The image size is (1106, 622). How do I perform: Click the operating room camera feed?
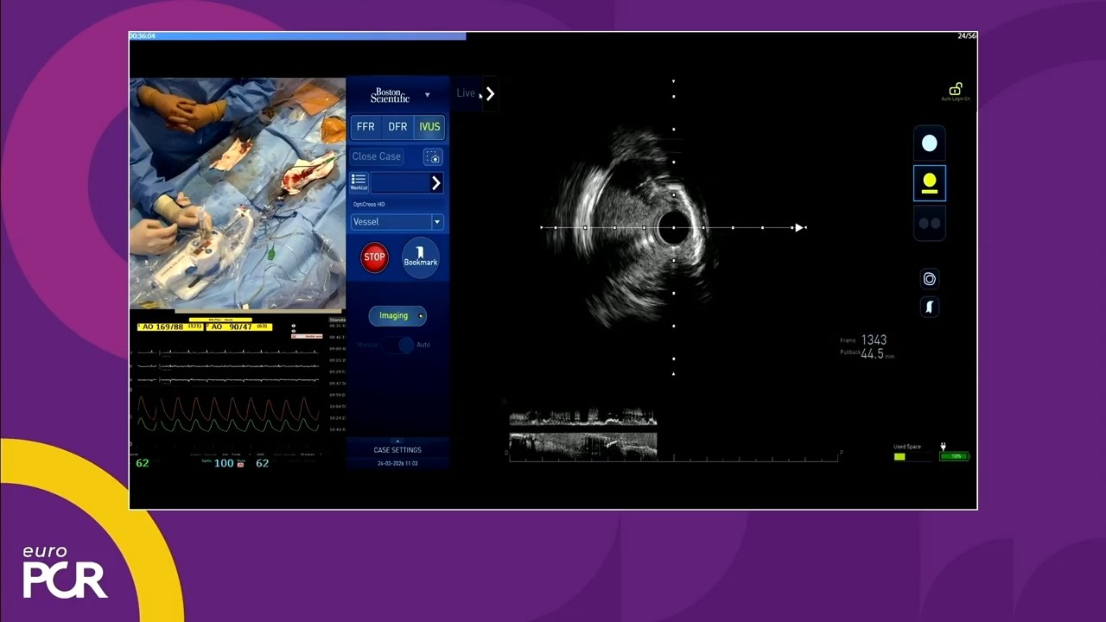[238, 194]
